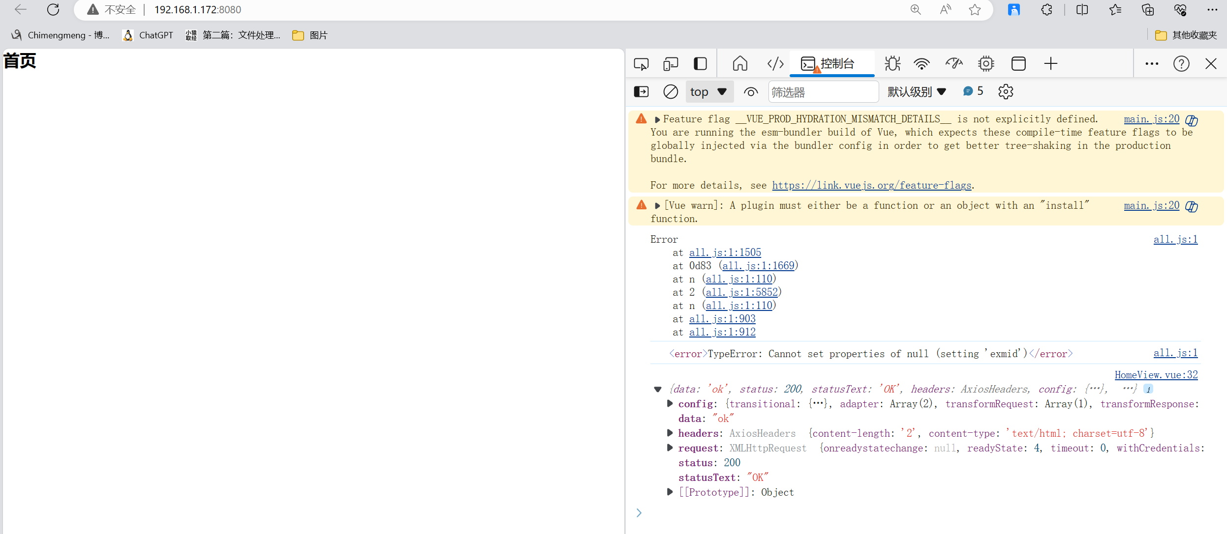Click the Network panel icon
Screen dimensions: 1227x534
(x=922, y=64)
